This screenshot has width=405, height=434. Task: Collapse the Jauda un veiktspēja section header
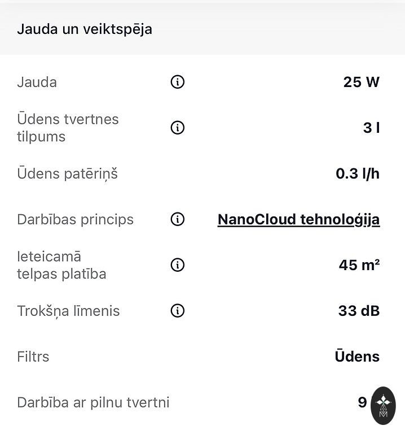tap(85, 29)
